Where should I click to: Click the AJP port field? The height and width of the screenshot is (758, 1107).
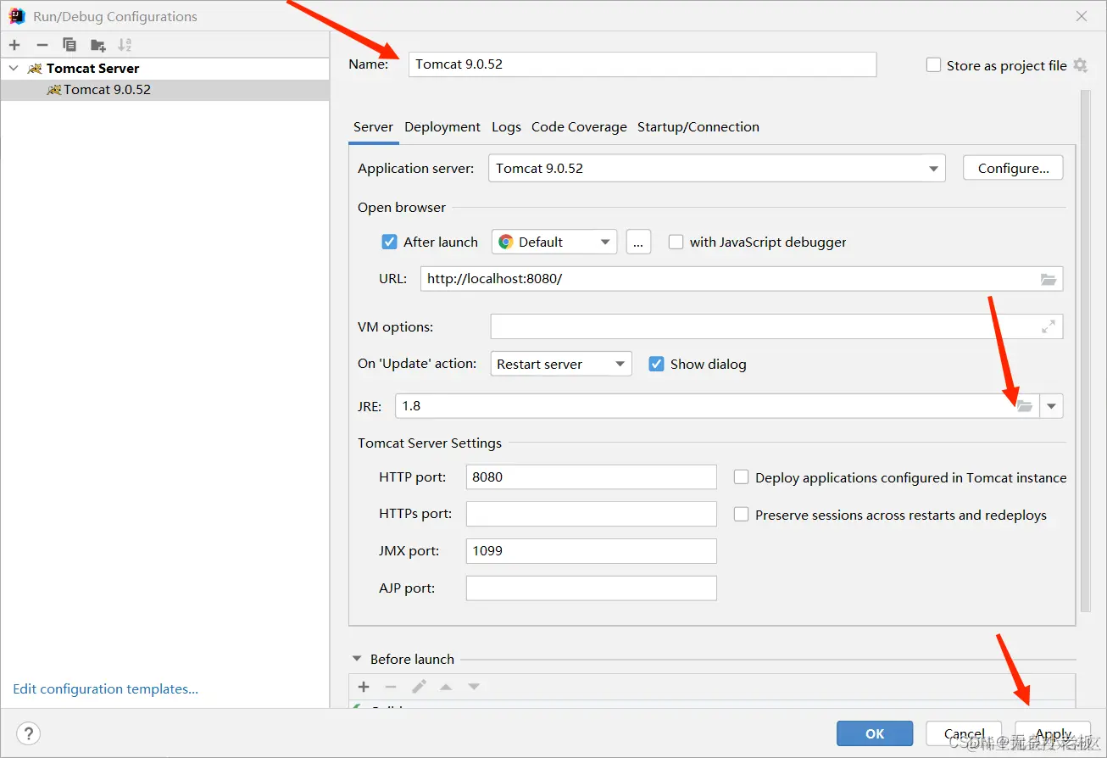click(x=592, y=588)
